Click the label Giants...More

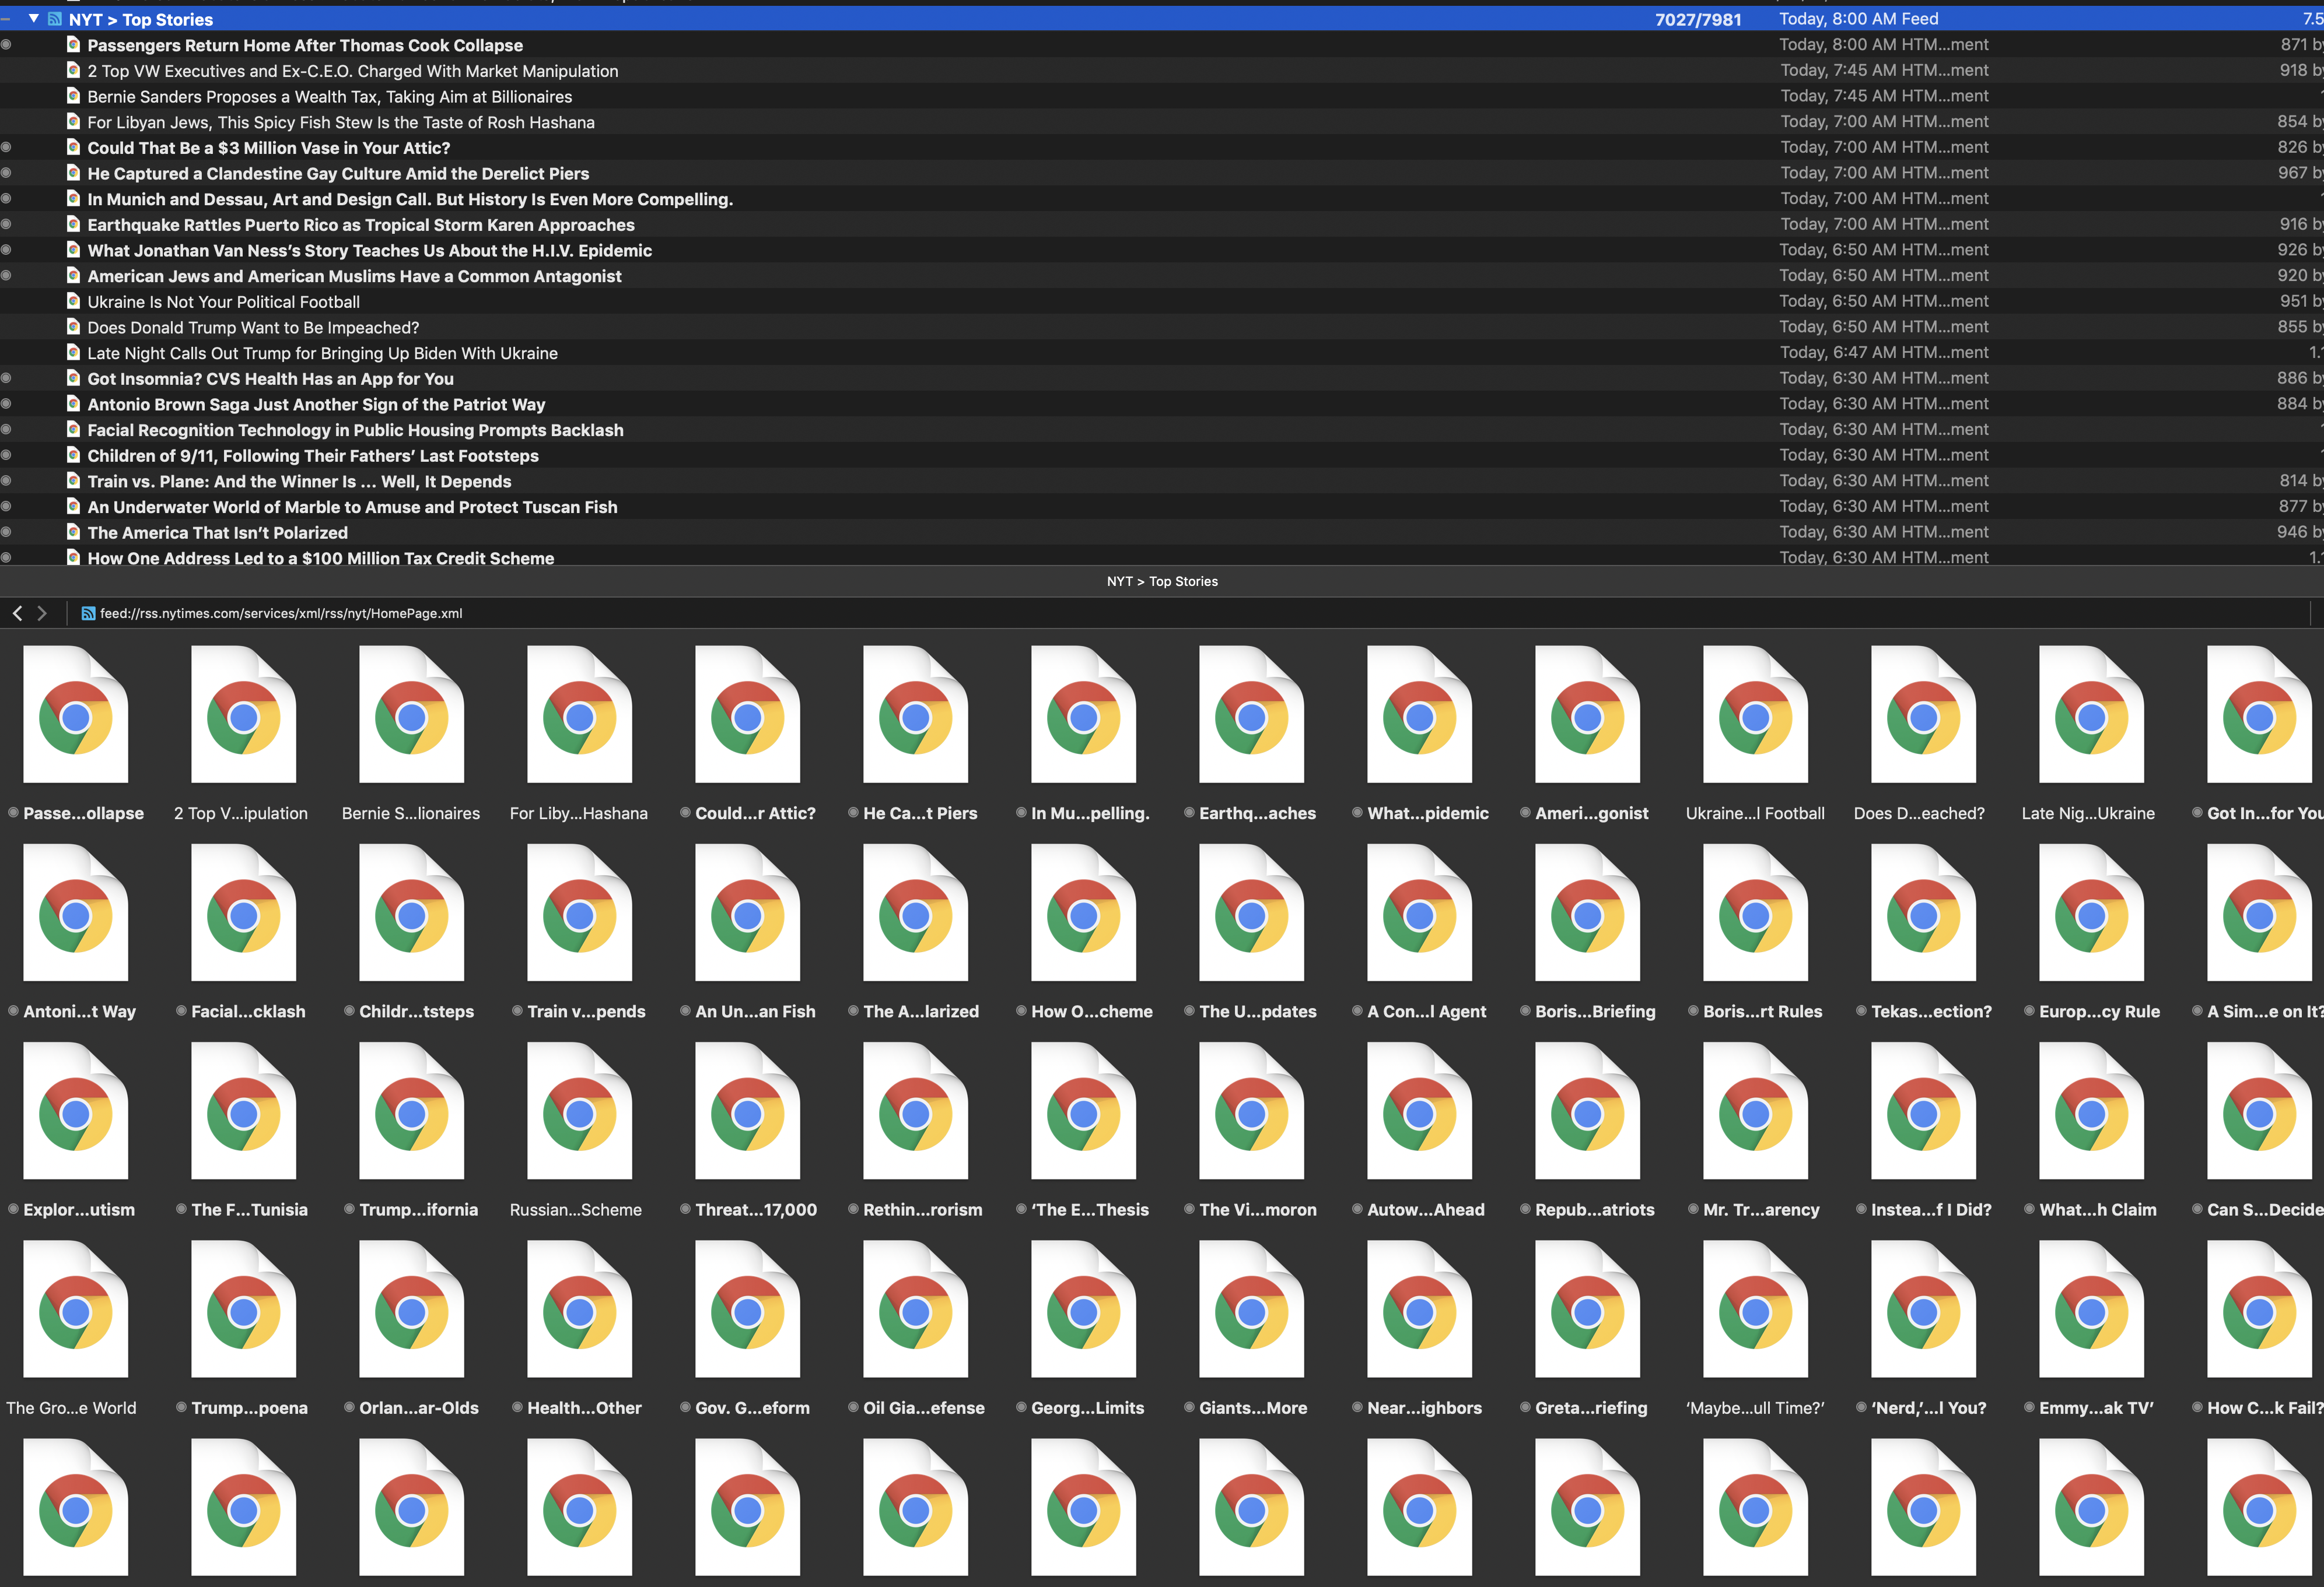1253,1407
